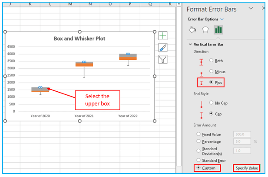Select column N header
This screenshot has width=268, height=177.
(89, 4)
